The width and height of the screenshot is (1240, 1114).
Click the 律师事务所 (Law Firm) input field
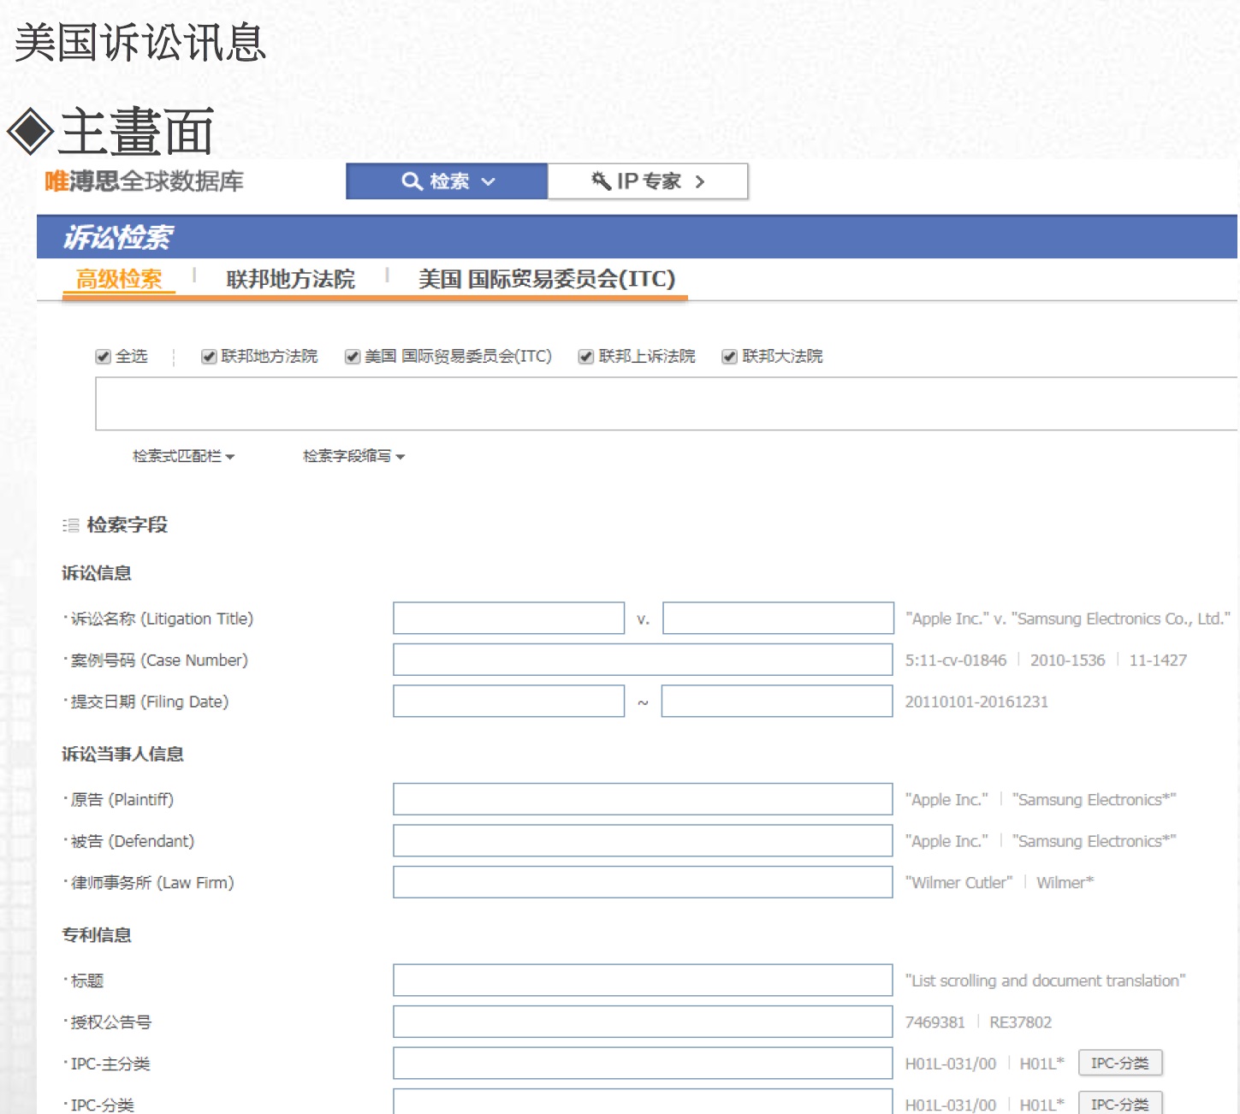point(643,882)
